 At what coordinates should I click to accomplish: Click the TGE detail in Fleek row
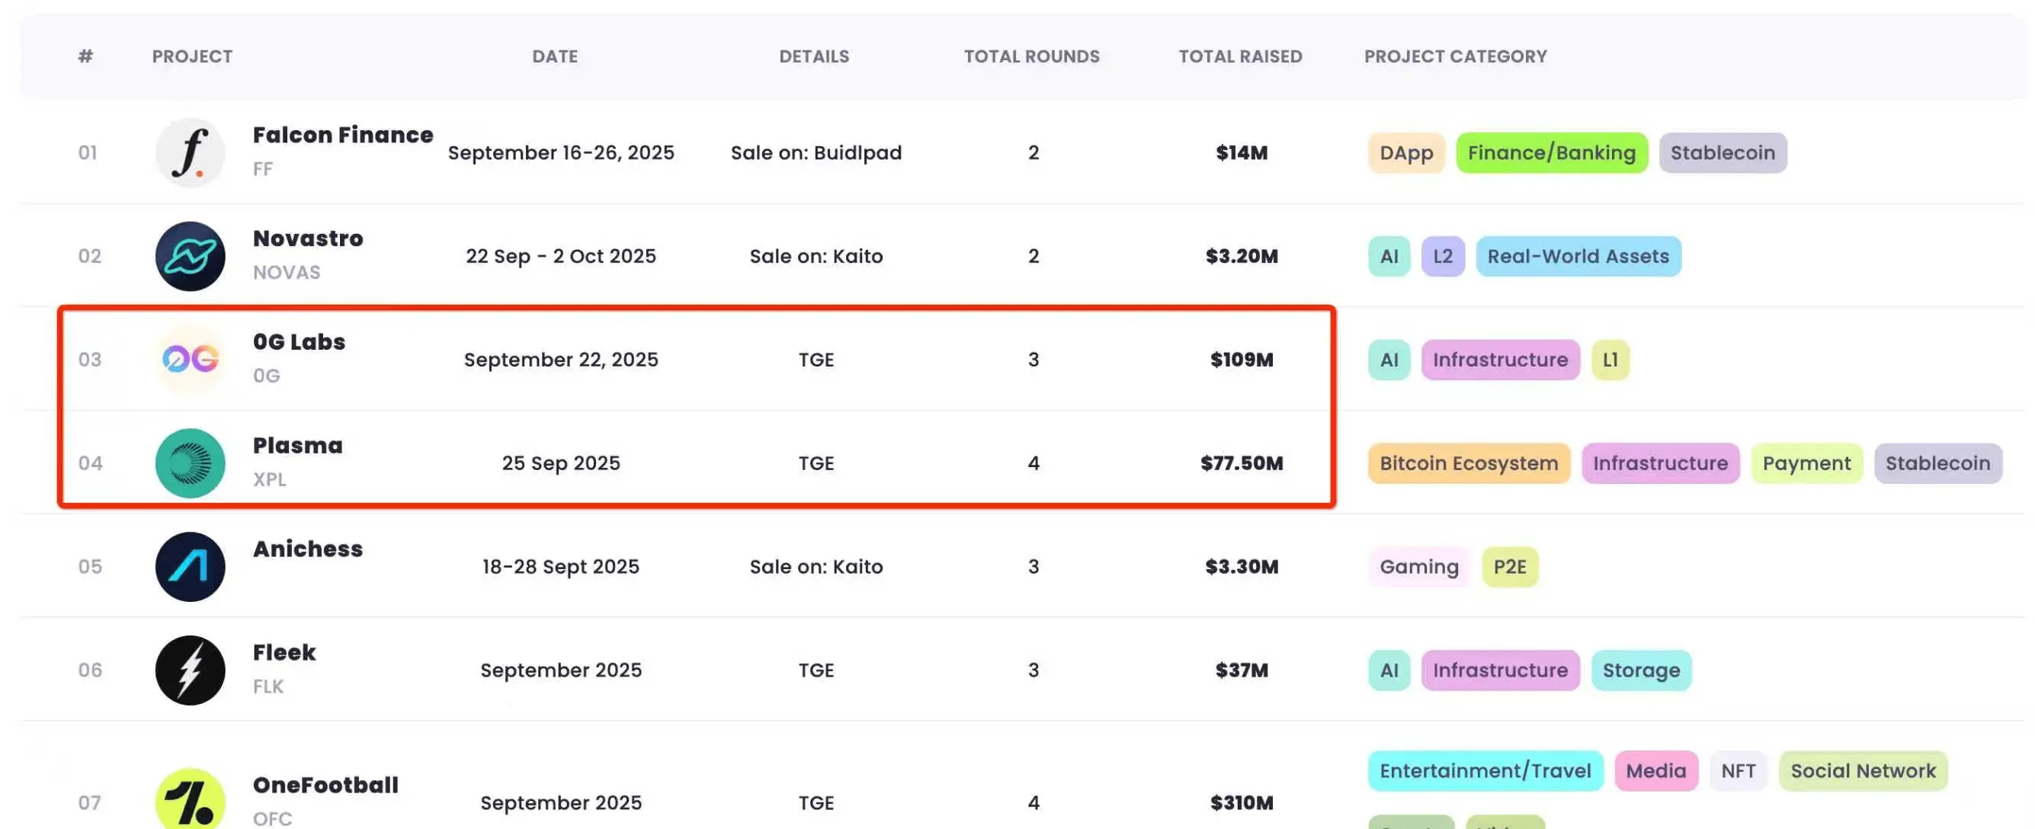pyautogui.click(x=816, y=670)
